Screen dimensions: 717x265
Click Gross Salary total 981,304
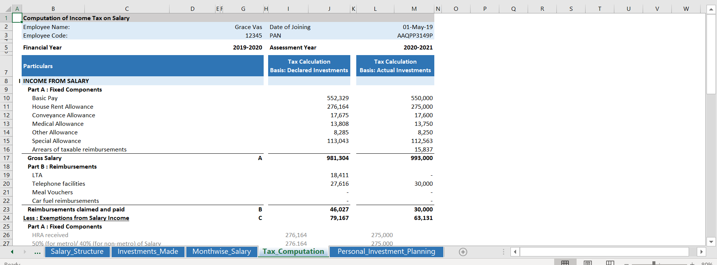click(338, 158)
